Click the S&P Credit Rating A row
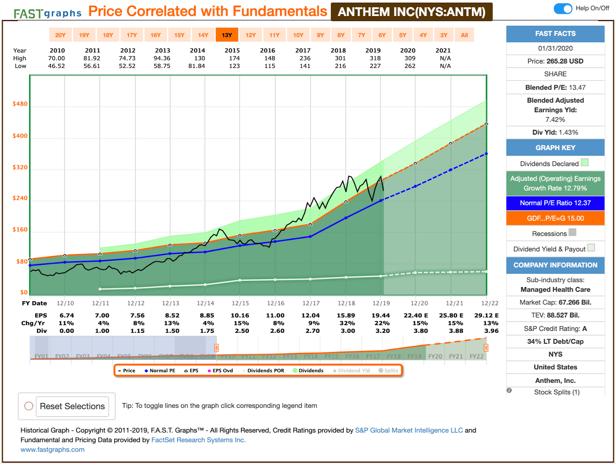Viewport: 616px width, 465px height. [555, 329]
